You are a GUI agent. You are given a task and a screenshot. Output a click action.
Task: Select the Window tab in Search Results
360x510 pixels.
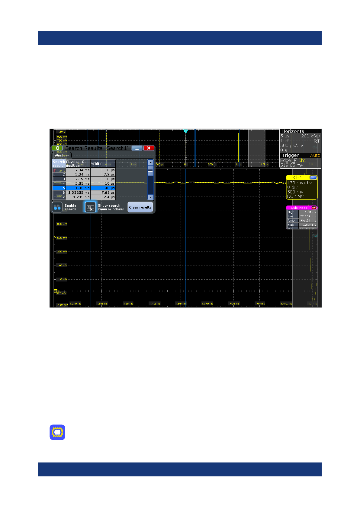click(61, 155)
